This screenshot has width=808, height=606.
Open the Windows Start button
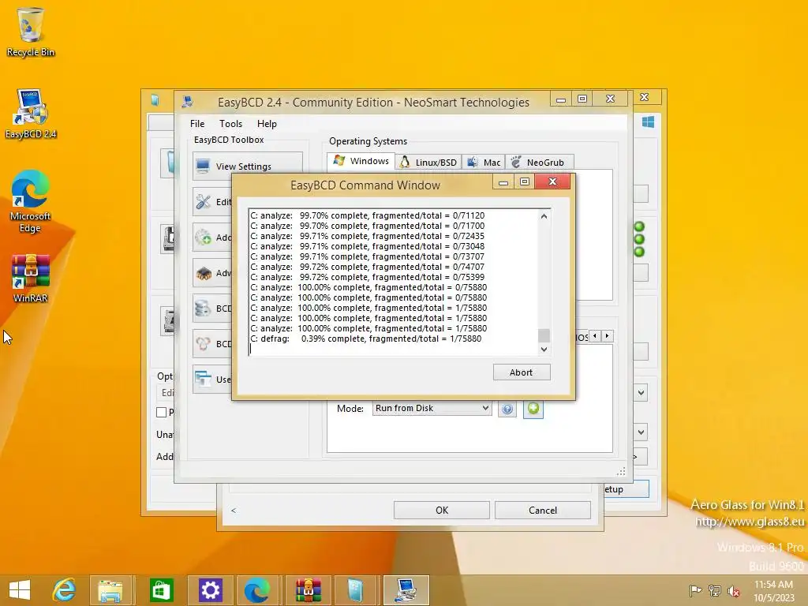coord(20,590)
